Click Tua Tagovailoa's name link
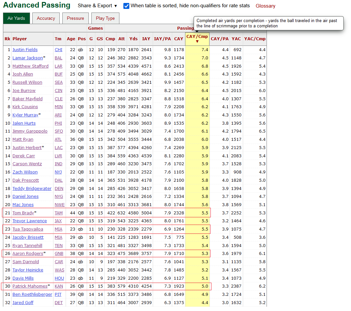Screen dimensions: 351x311 28,229
